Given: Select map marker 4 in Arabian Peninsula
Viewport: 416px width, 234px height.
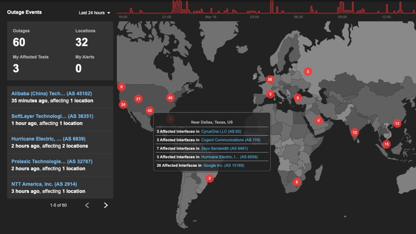Looking at the screenshot, I should coord(318,121).
